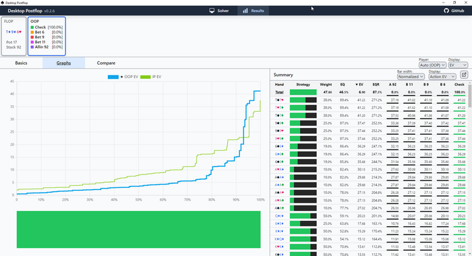Open the Solver monitor icon tab

click(219, 11)
